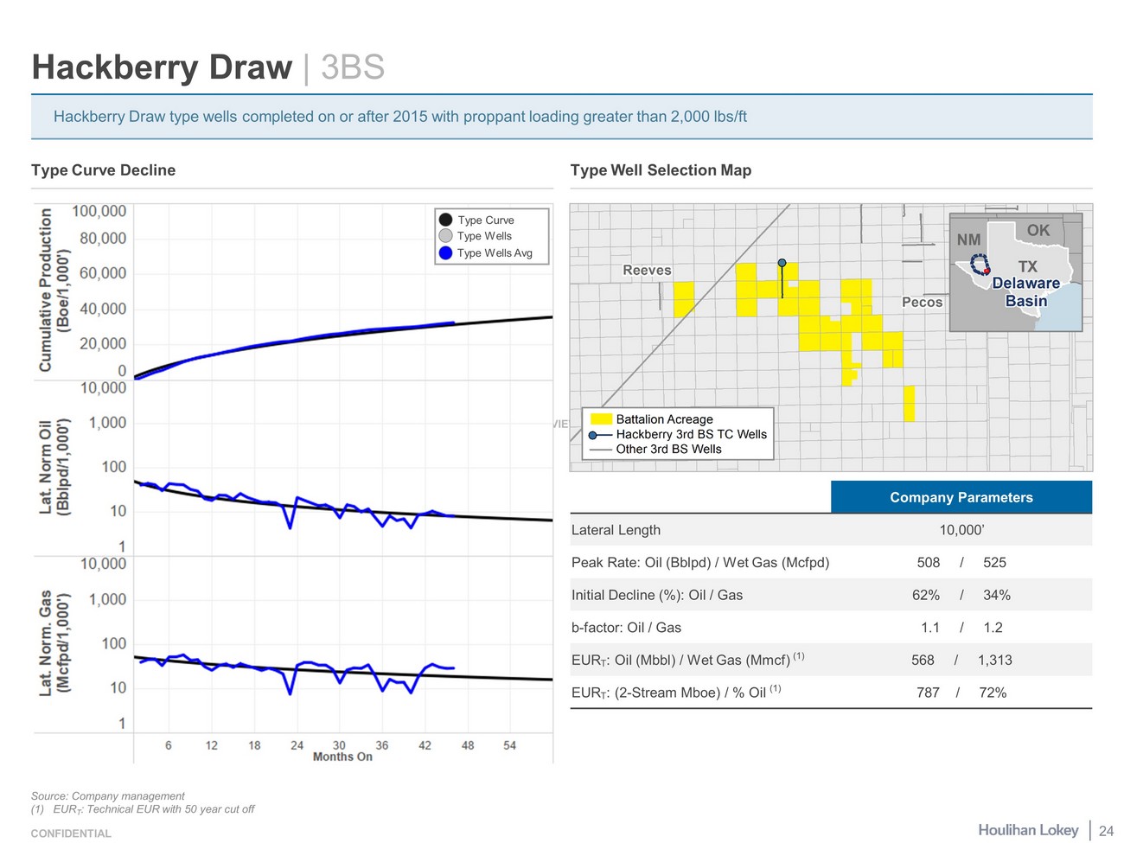Click the Type Curve Decline heading
Image resolution: width=1124 pixels, height=843 pixels.
103,170
